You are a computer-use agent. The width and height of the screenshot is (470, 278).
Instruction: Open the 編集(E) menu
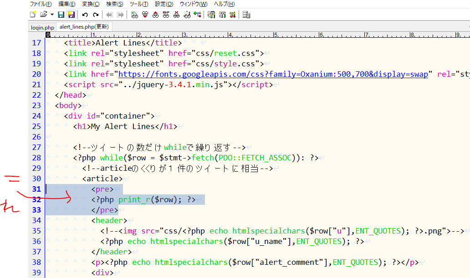pos(66,4)
